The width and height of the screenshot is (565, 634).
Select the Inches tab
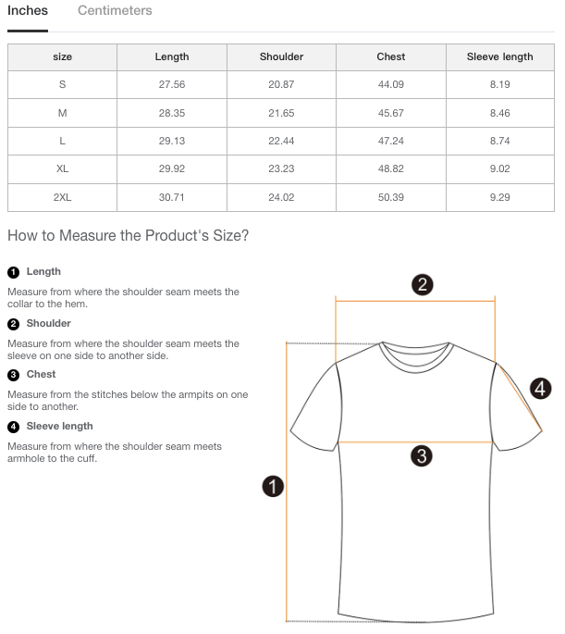pos(28,11)
